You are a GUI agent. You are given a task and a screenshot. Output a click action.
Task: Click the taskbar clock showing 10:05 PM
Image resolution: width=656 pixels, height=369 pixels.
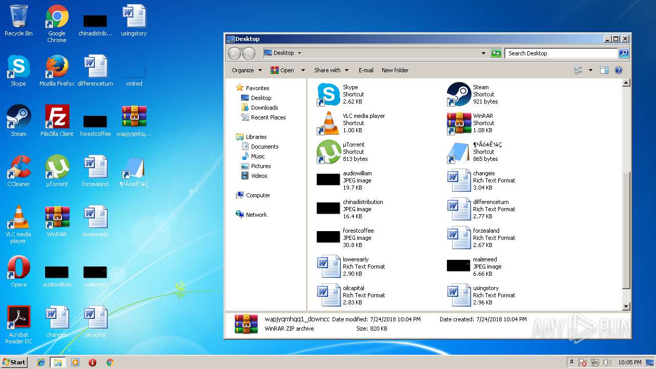point(629,362)
